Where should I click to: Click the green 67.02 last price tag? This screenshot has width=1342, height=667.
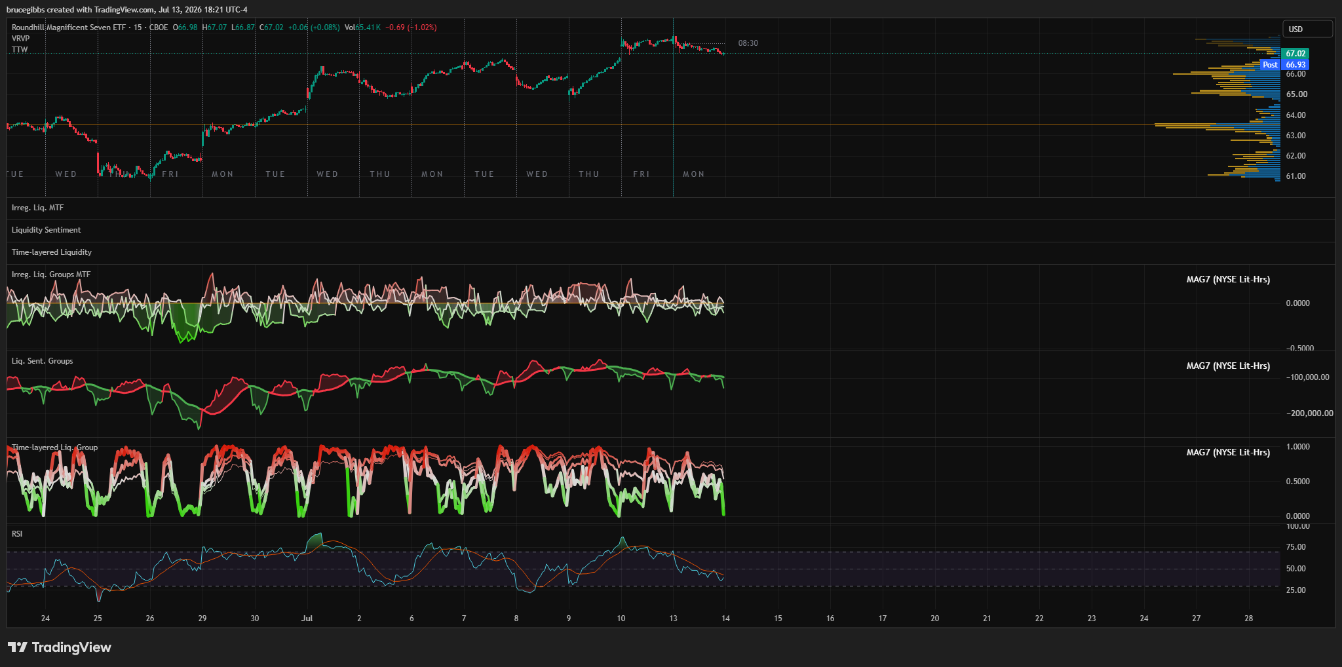[x=1295, y=54]
